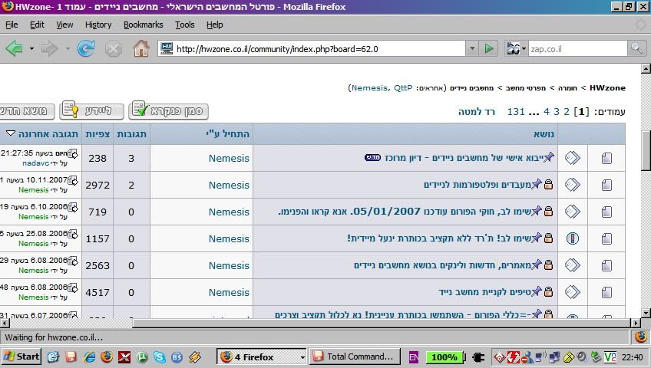Open thread מעבדים ופלטפורמות לניידים
Viewport: 651px width, 368px height.
point(478,185)
